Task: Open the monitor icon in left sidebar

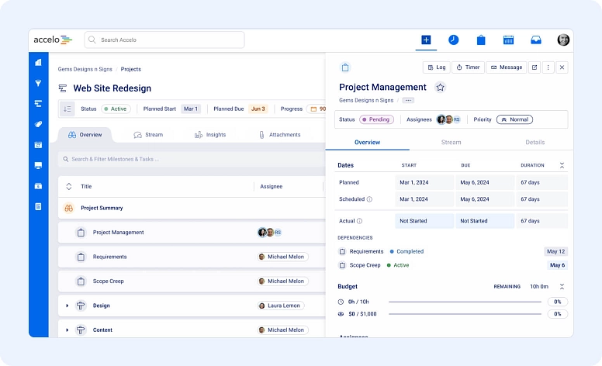Action: tap(38, 165)
